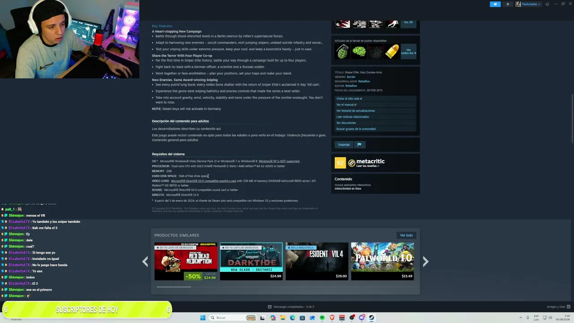Open Steam from the taskbar
574x323 pixels.
tap(372, 318)
